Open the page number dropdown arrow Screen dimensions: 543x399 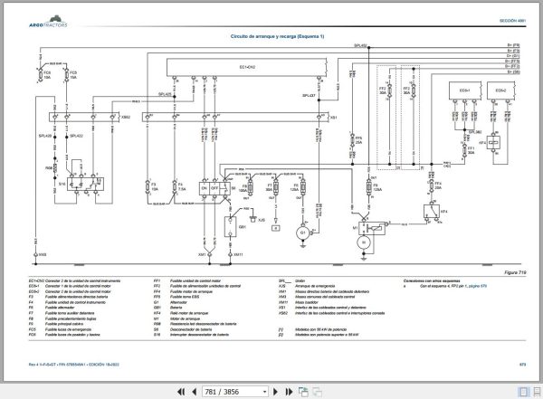click(264, 392)
